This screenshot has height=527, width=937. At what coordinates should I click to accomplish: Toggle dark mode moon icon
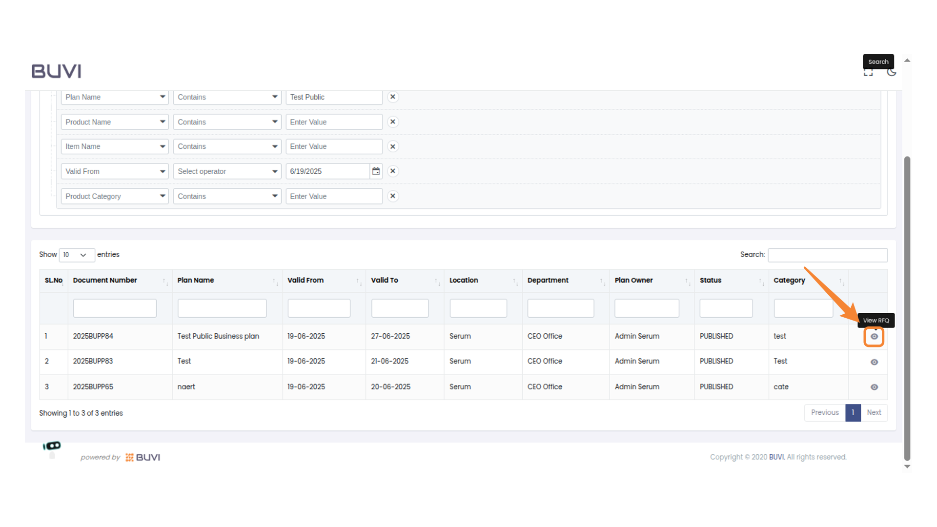(892, 73)
